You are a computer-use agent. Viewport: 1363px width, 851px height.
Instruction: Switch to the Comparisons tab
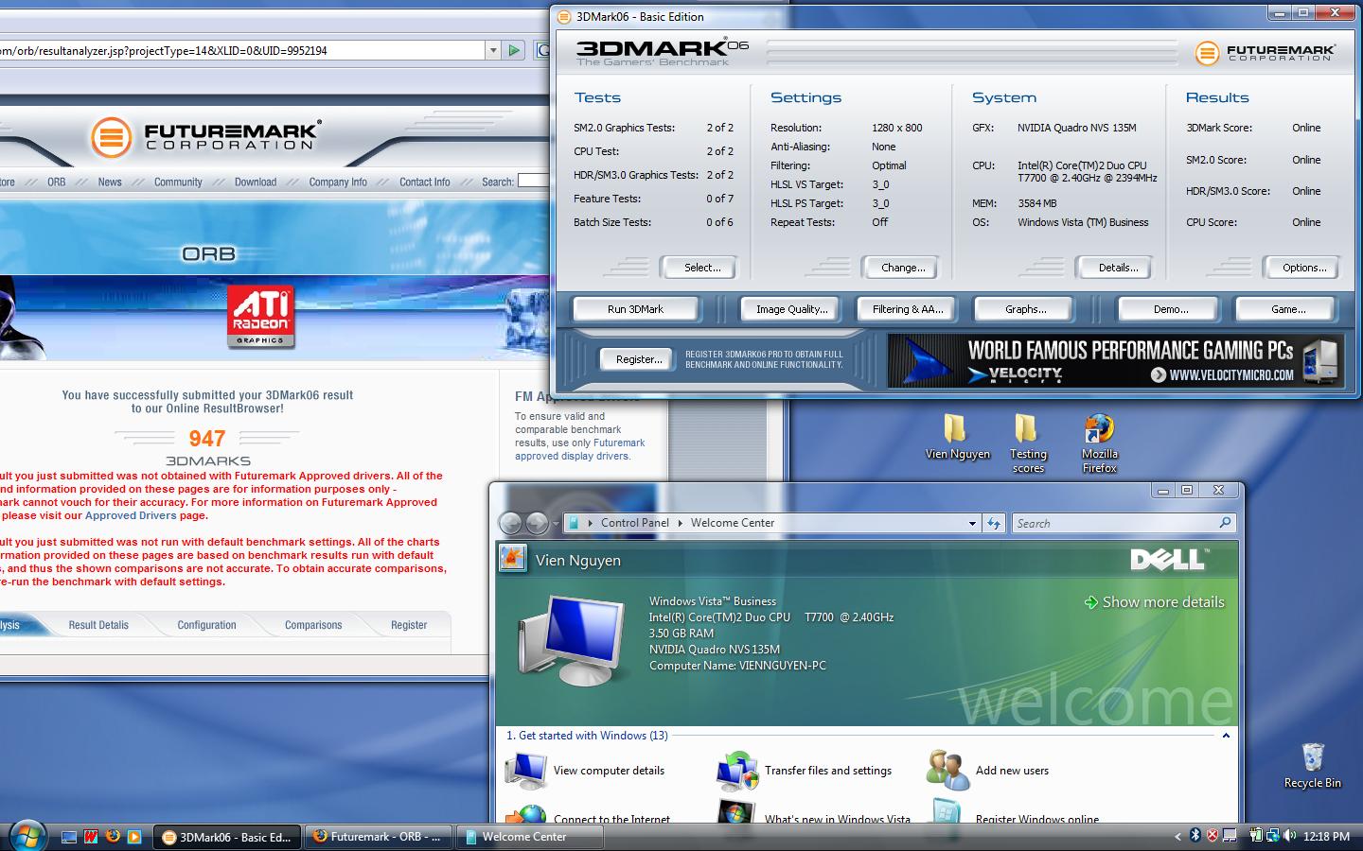(x=313, y=625)
